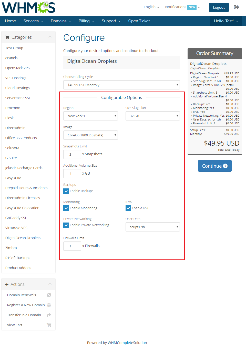Select Office 365 Products category
Screen dimensions: 246x353
28,138
